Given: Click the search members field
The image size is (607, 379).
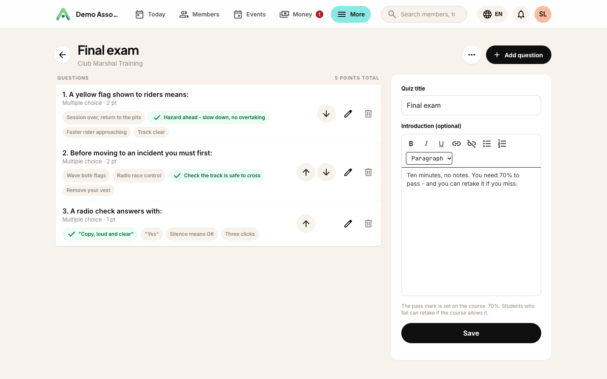Looking at the screenshot, I should point(424,14).
